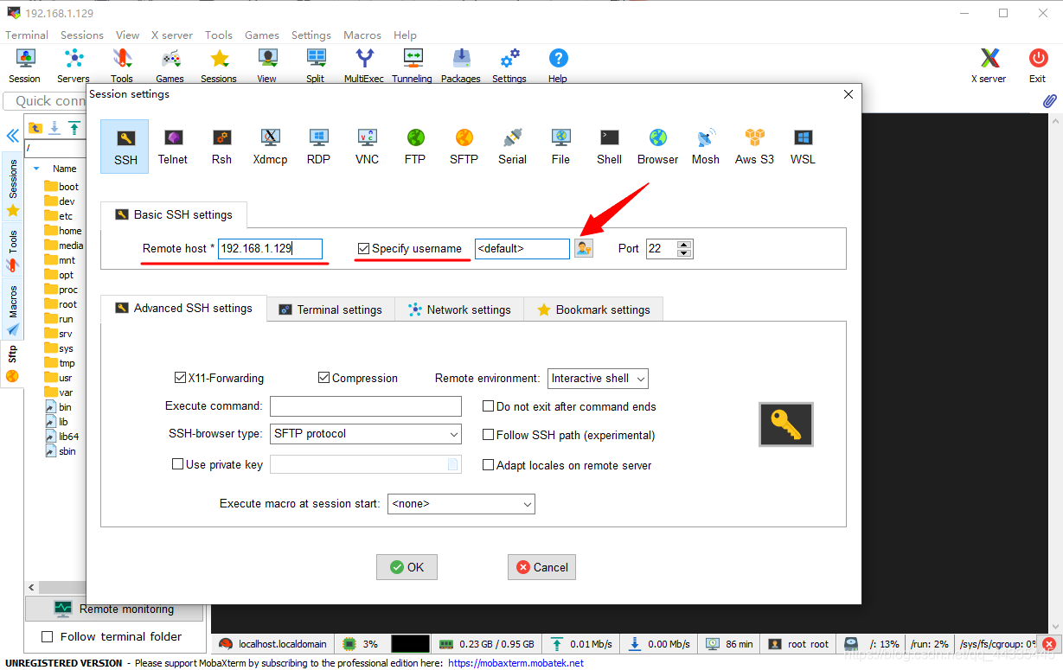Select the home folder in file tree
1063x670 pixels.
pyautogui.click(x=63, y=231)
